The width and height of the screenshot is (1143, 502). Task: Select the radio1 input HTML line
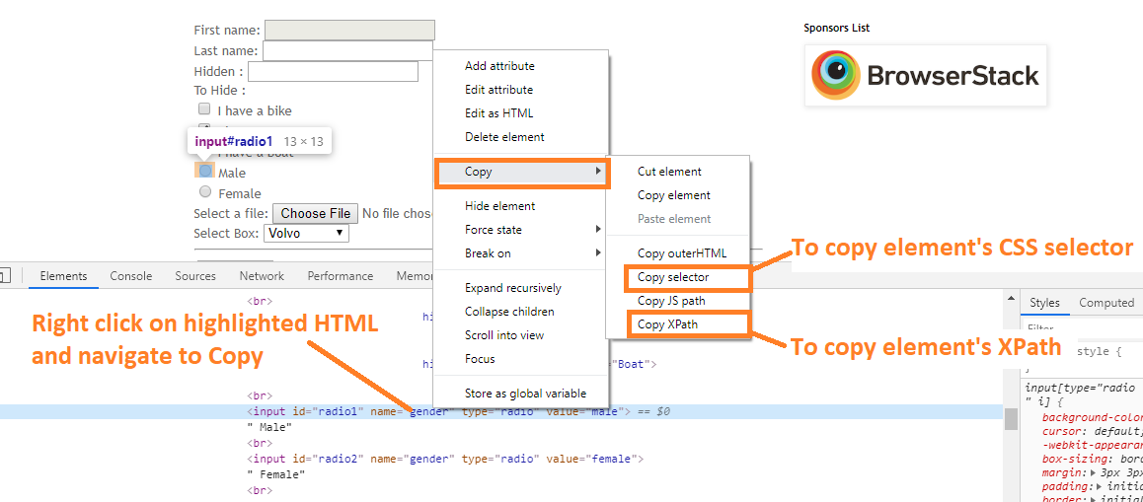501,411
